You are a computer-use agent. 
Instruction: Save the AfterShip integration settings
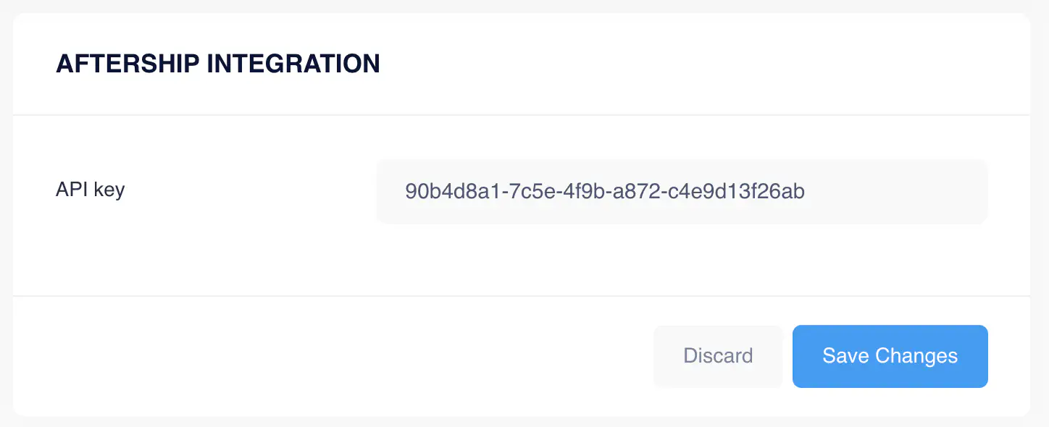tap(890, 356)
